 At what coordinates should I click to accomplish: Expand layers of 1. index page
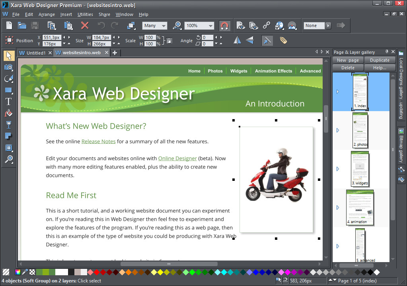pos(338,92)
